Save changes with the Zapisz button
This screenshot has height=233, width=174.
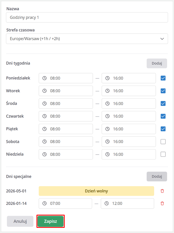pyautogui.click(x=51, y=221)
